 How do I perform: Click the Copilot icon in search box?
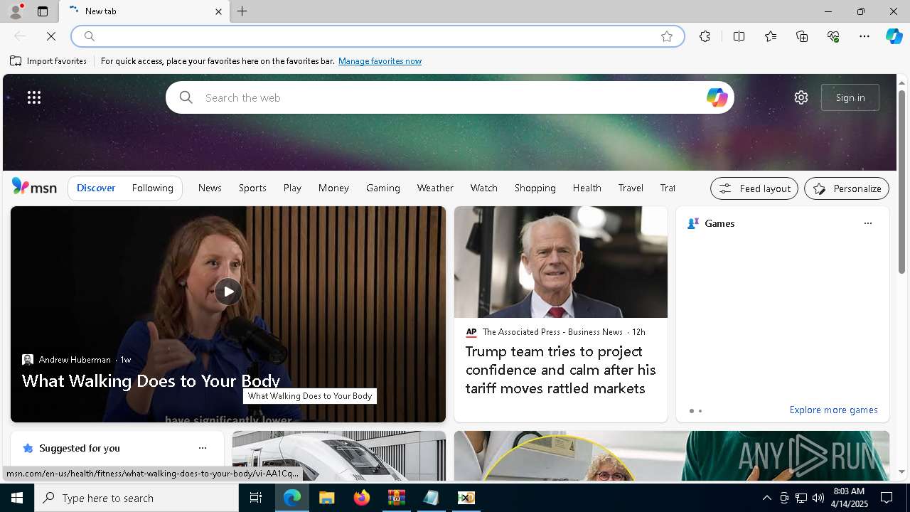coord(717,97)
